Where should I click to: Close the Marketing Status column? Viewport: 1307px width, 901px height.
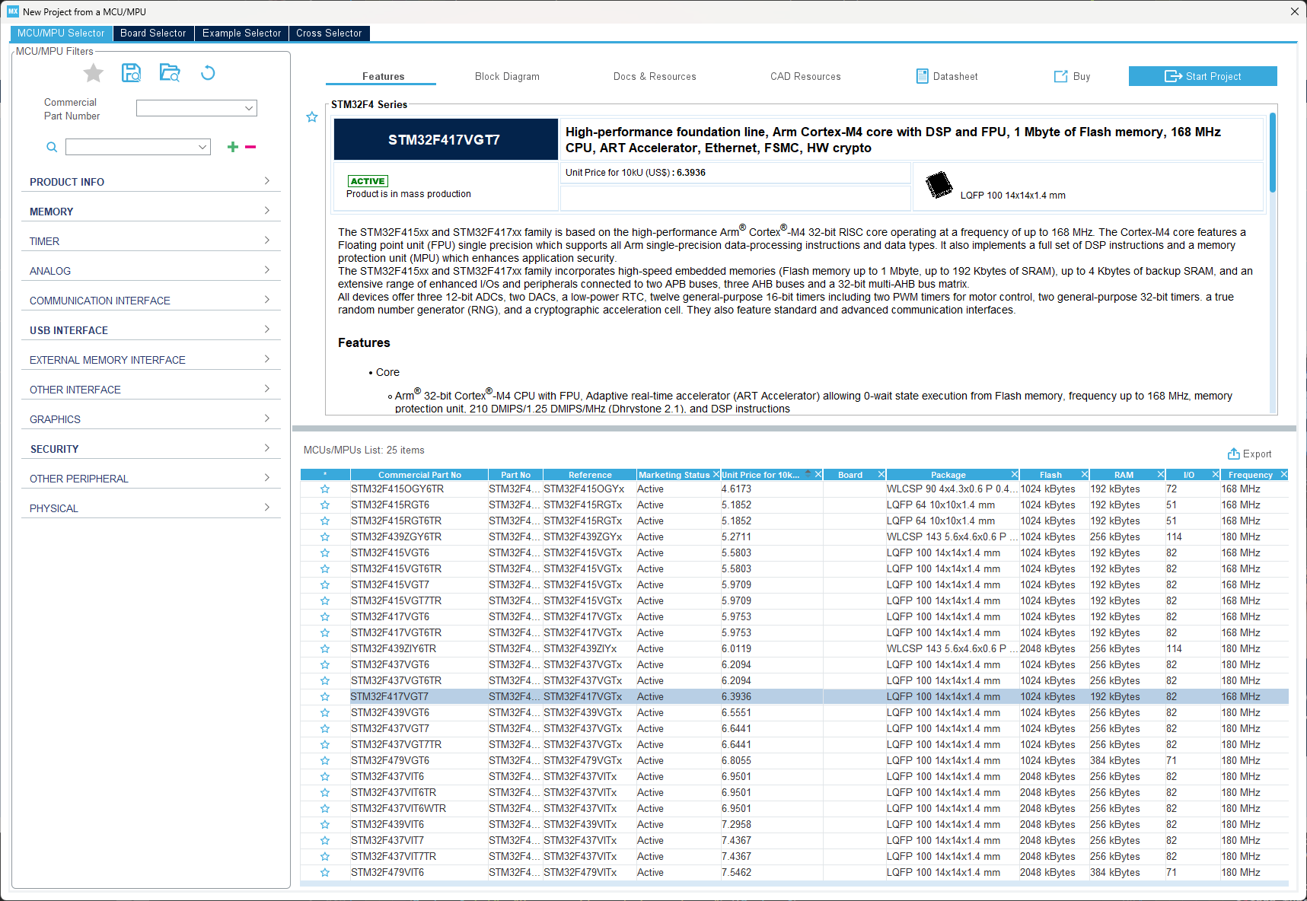click(716, 474)
